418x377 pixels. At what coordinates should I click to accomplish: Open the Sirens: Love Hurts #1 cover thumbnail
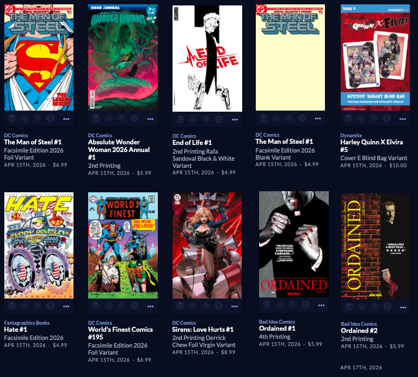207,245
